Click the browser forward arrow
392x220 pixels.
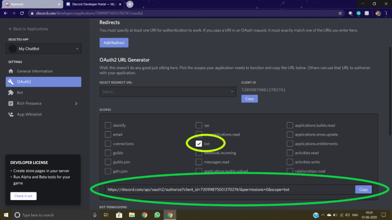14,13
